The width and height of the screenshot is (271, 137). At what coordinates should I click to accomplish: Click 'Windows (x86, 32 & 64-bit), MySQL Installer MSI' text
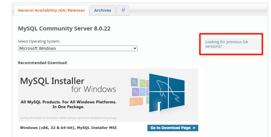pos(68,128)
